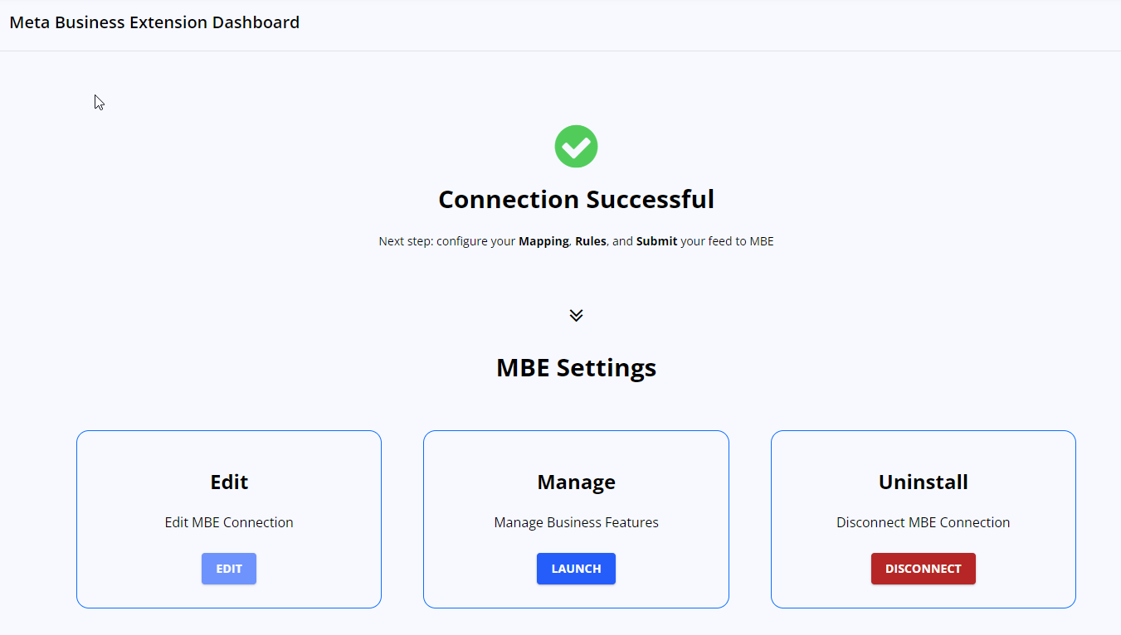Click the MBE Settings heading
The image size is (1121, 635).
(x=576, y=367)
